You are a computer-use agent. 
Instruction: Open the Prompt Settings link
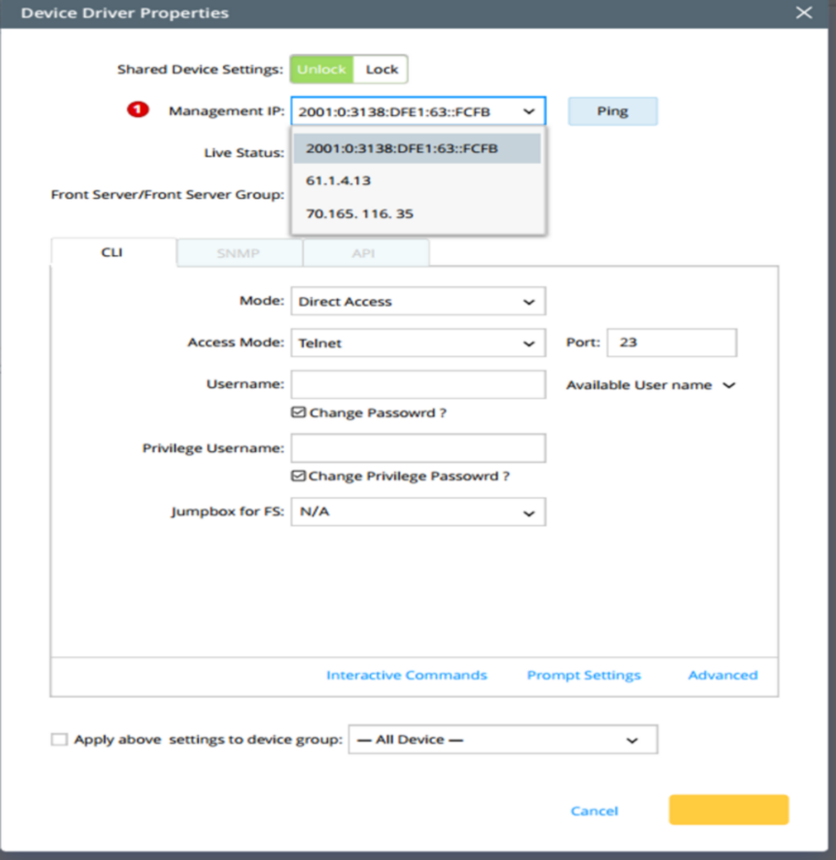584,675
